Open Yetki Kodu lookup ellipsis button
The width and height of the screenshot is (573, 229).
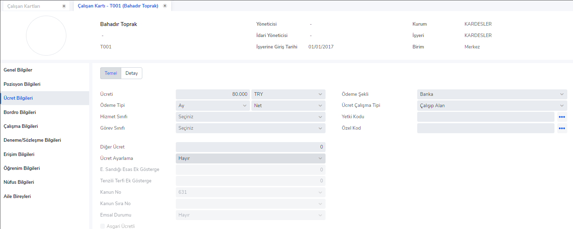[x=562, y=117]
